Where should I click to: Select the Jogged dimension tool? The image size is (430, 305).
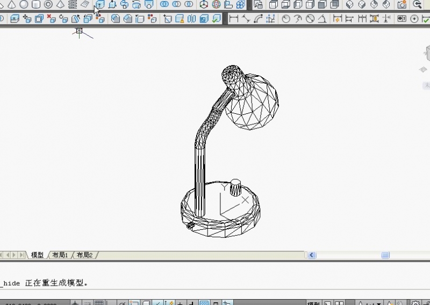tap(298, 19)
